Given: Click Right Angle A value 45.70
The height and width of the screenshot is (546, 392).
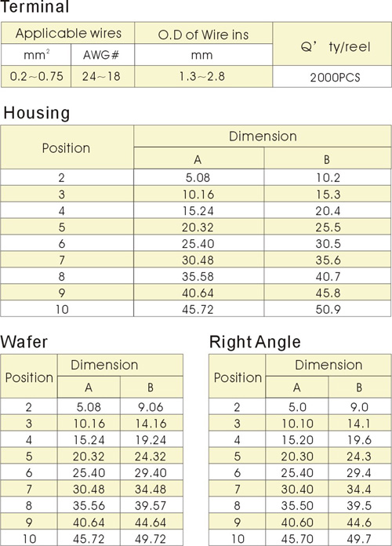Looking at the screenshot, I should click(x=297, y=538).
